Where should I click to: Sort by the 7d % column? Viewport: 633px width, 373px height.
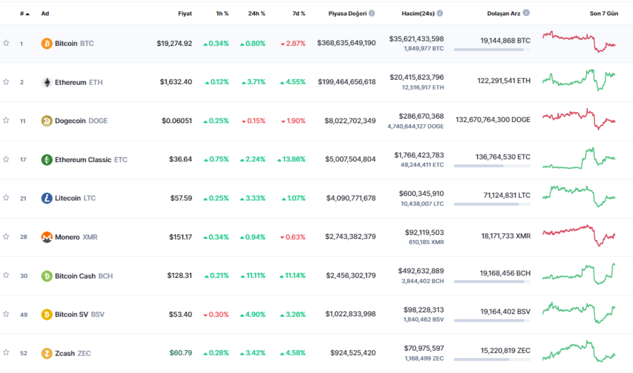[x=299, y=14]
